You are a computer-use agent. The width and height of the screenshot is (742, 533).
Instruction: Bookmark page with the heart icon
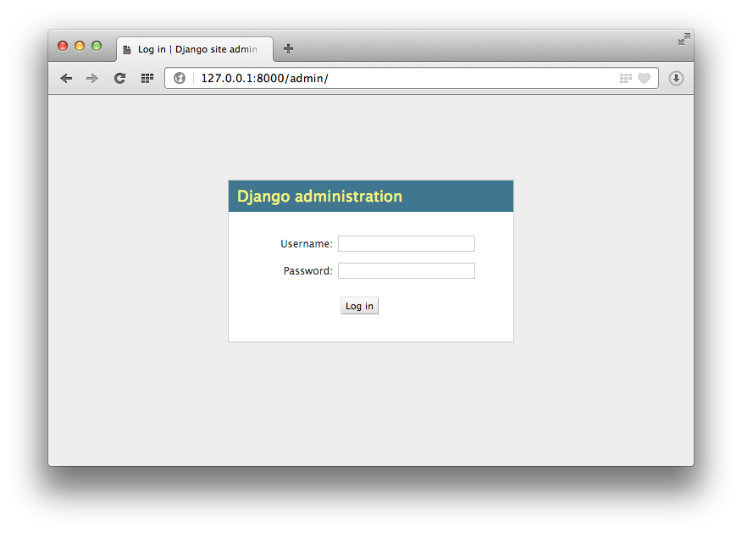[644, 78]
